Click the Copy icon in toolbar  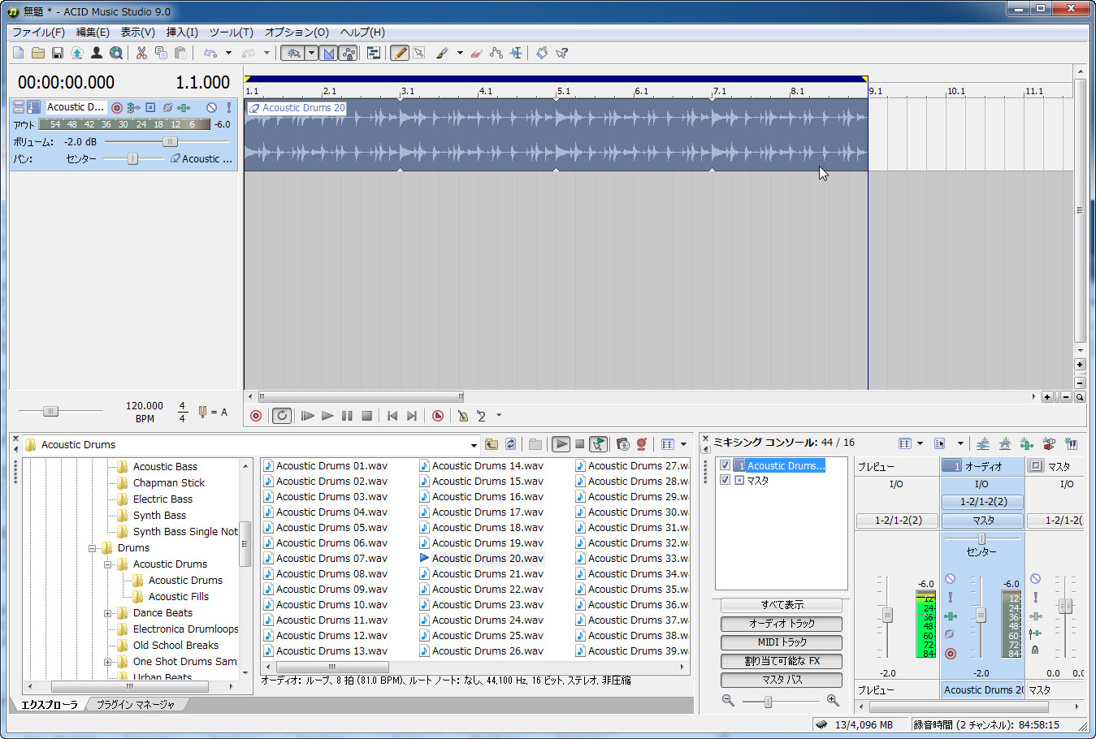click(161, 53)
